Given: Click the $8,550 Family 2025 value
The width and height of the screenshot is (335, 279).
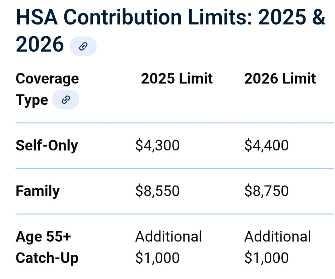Looking at the screenshot, I should click(x=157, y=191).
